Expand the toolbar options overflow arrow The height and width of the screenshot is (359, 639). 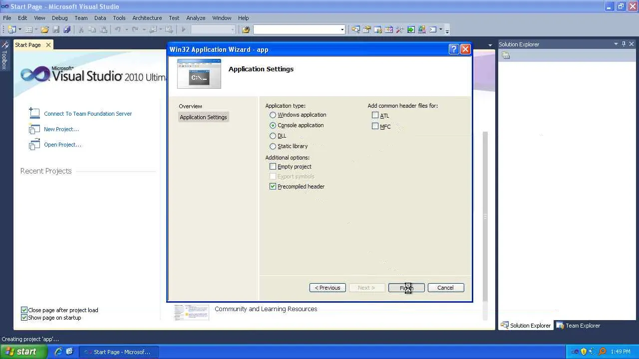pos(447,30)
